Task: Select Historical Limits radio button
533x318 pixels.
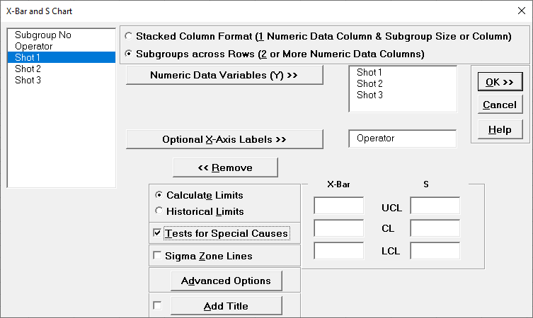Action: (159, 211)
